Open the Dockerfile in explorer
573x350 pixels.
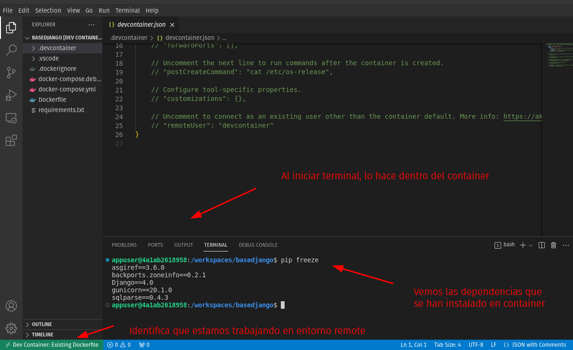[62, 99]
